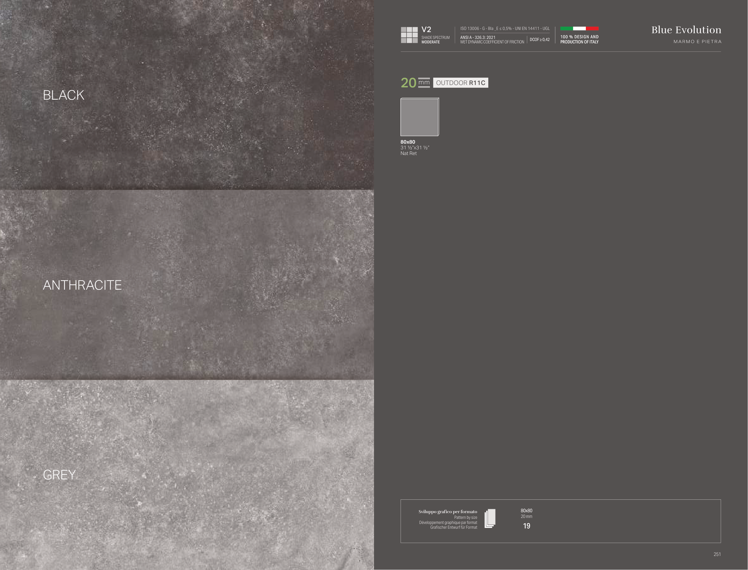Click the 20 mm thickness icon
748x570 pixels.
pyautogui.click(x=415, y=83)
